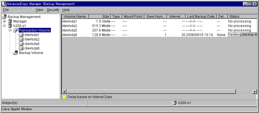Click the disk icon beside /dev/sdq6 in tree
The width and height of the screenshot is (259, 113).
21,48
